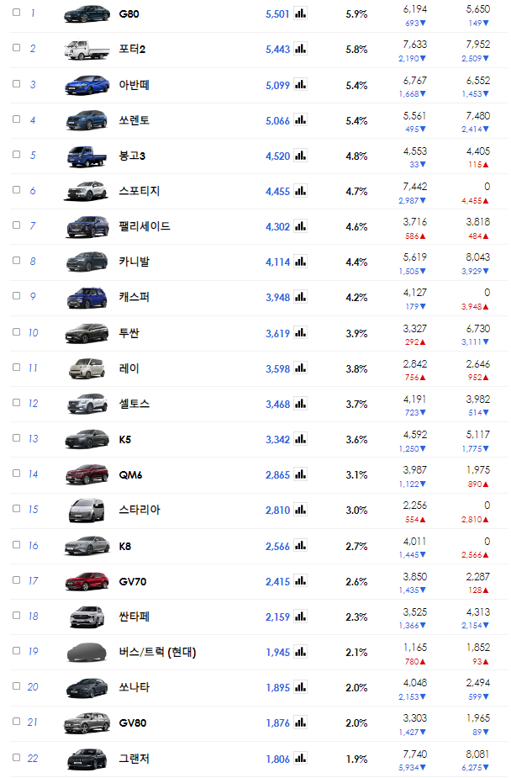Open the chart icon for 포터2

point(300,49)
